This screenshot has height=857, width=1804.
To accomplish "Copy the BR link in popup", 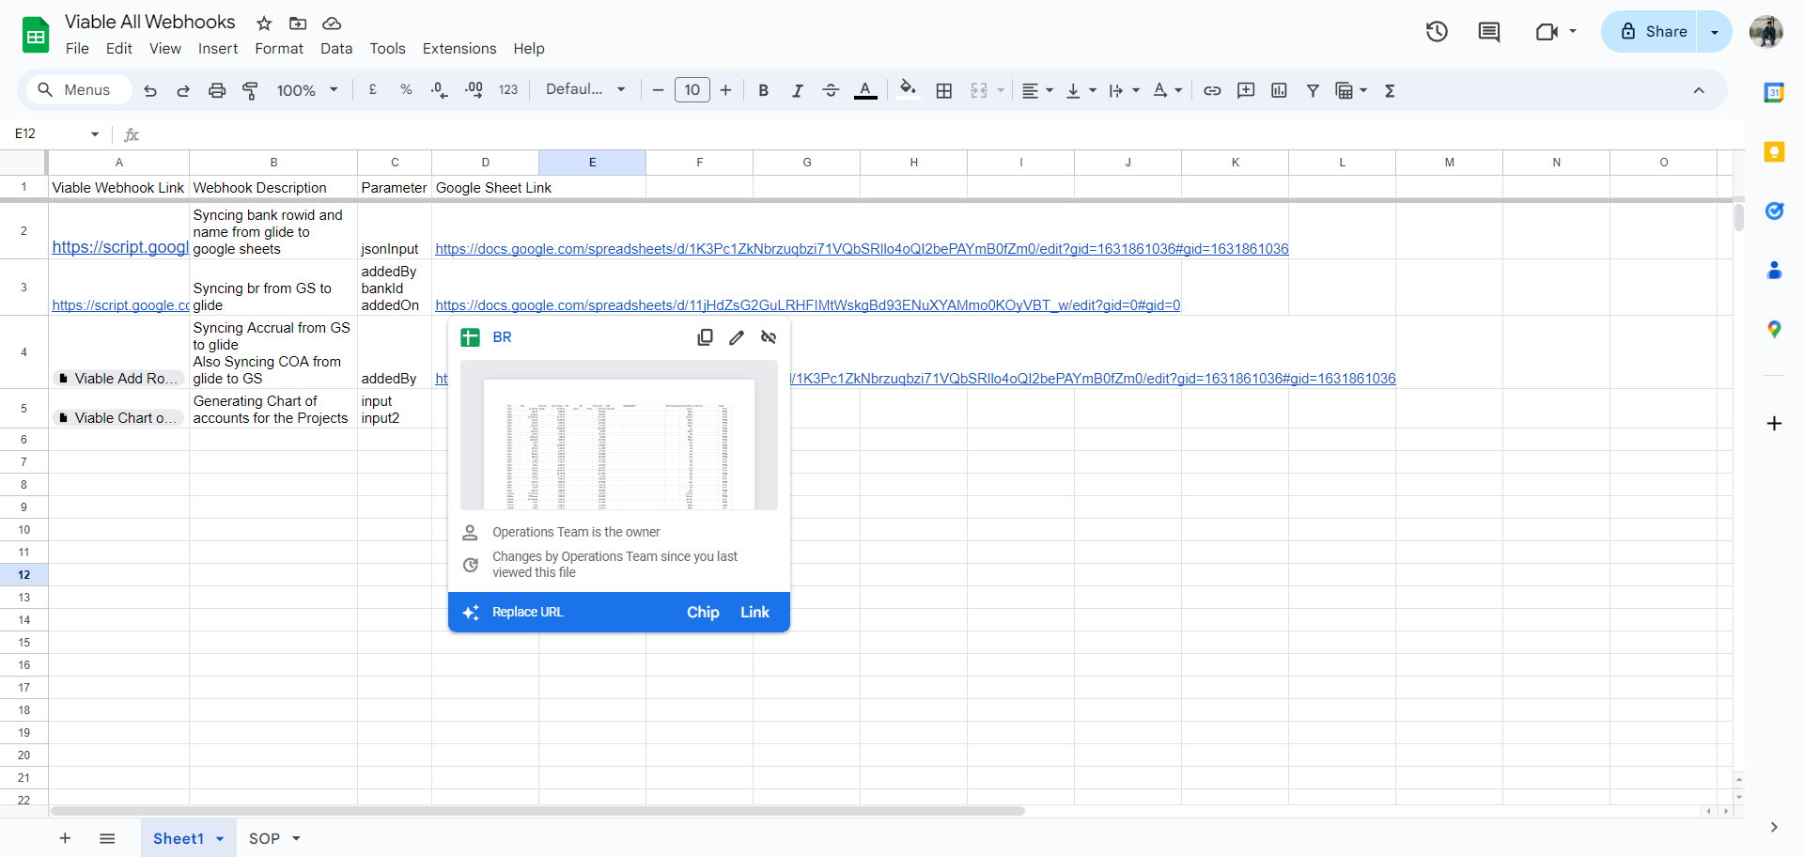I will coord(705,337).
